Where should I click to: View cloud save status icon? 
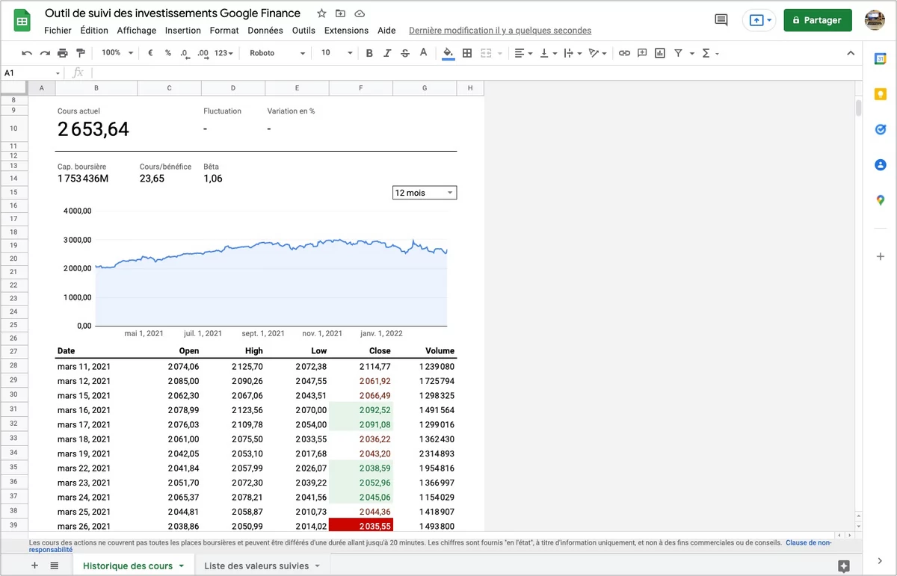[x=360, y=13]
